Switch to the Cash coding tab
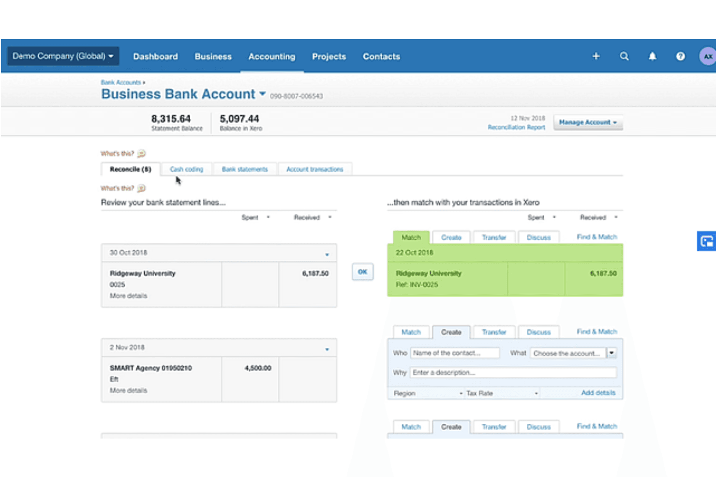Screen dimensions: 716x477 pos(187,169)
